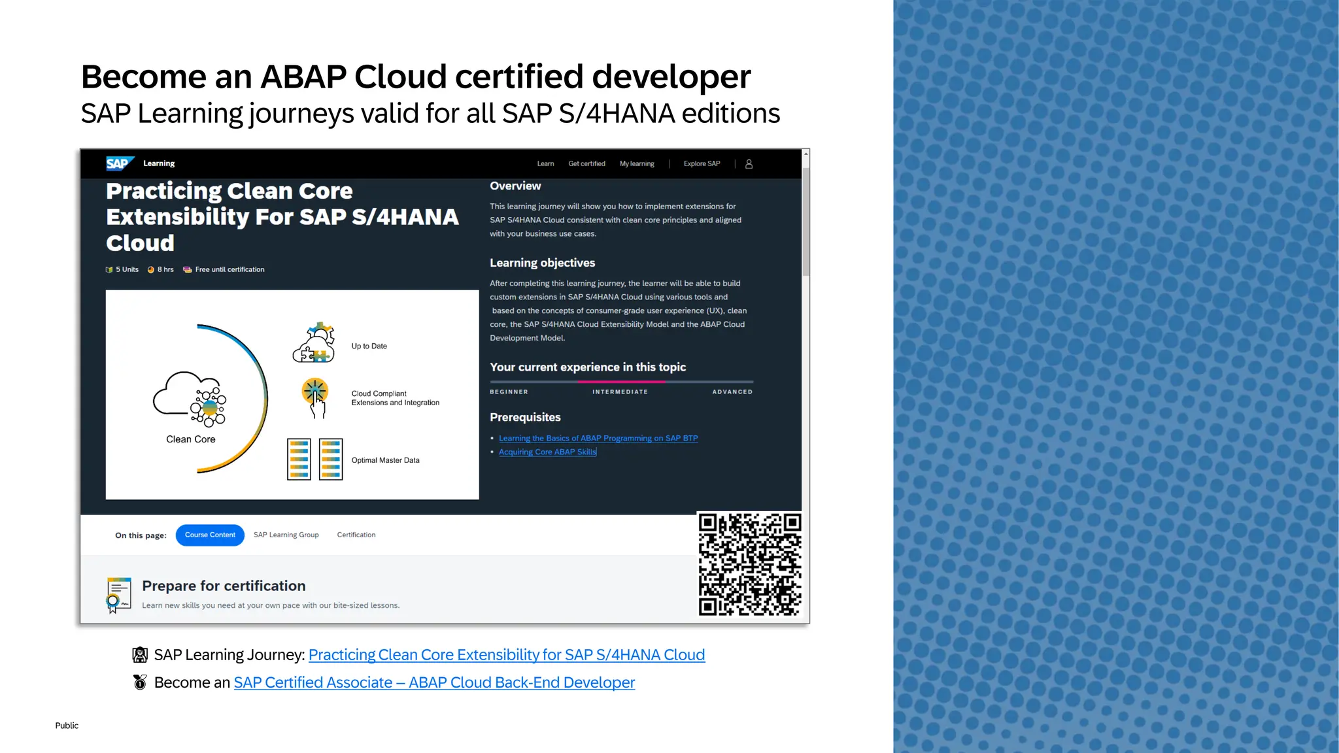Click the On this page label
The height and width of the screenshot is (753, 1339).
pos(141,535)
